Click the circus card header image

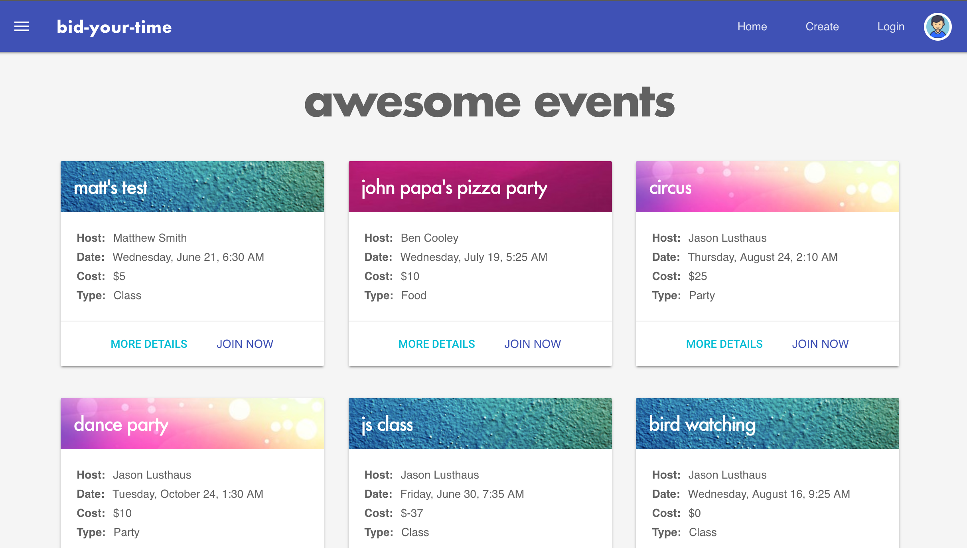768,187
